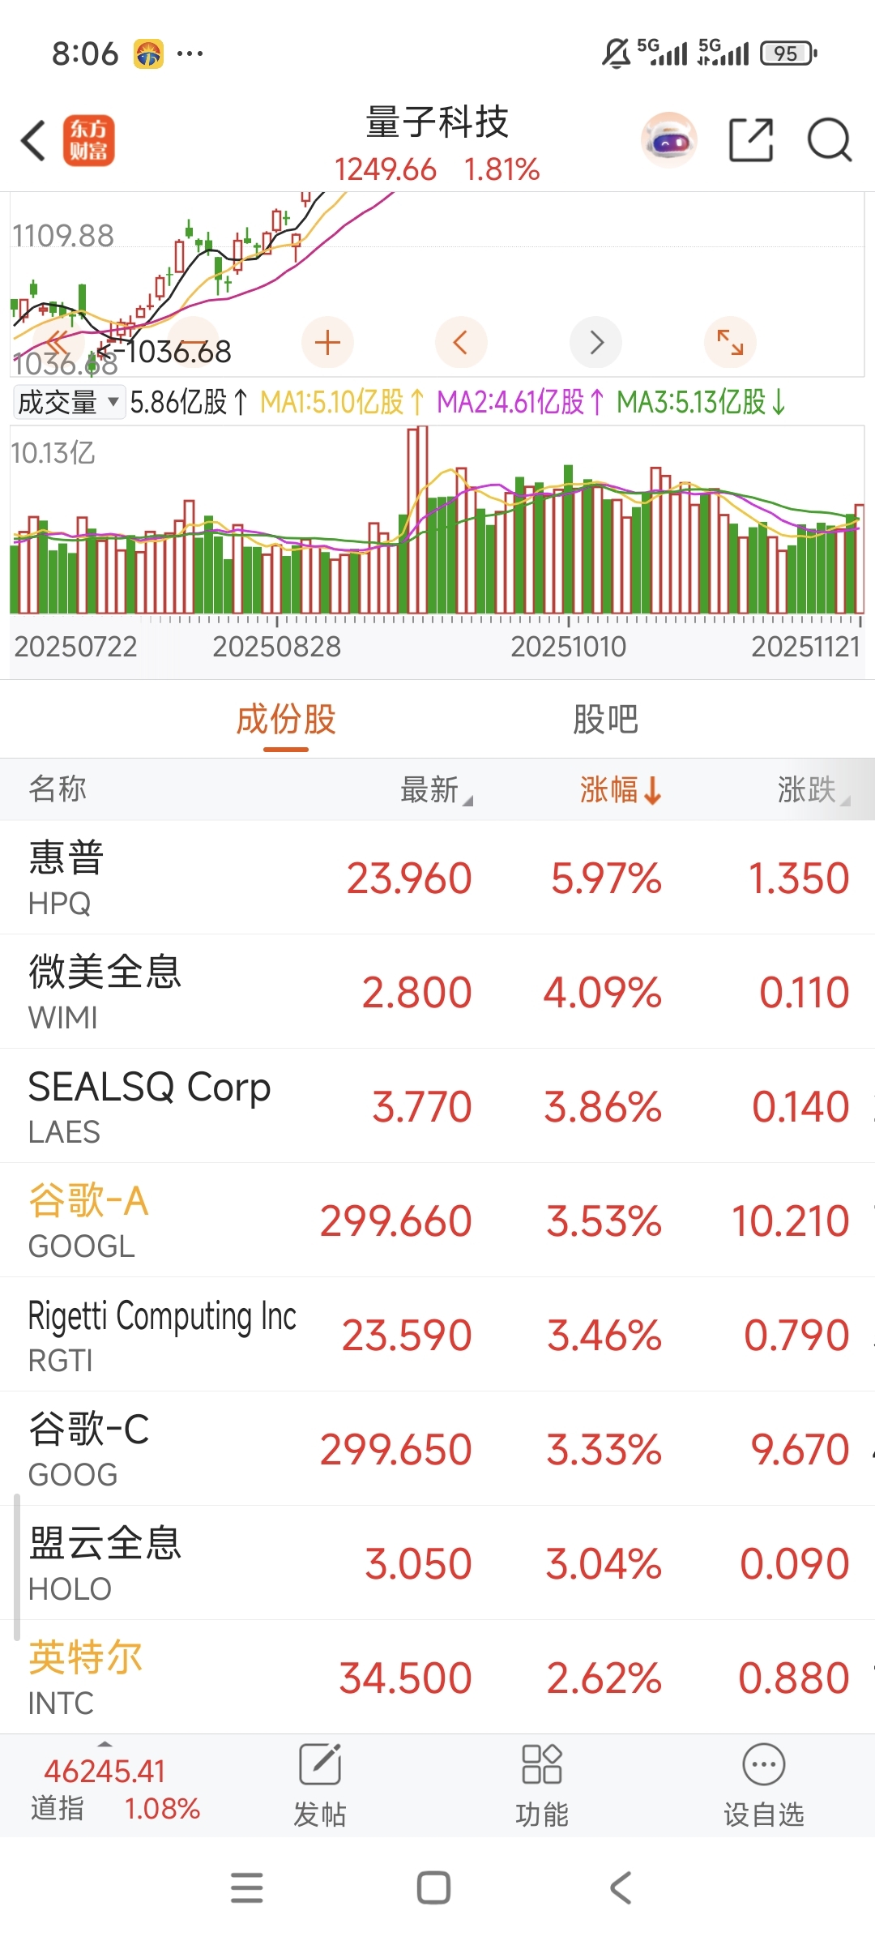Open the 功能 functions menu
The height and width of the screenshot is (1945, 875).
[x=542, y=1785]
